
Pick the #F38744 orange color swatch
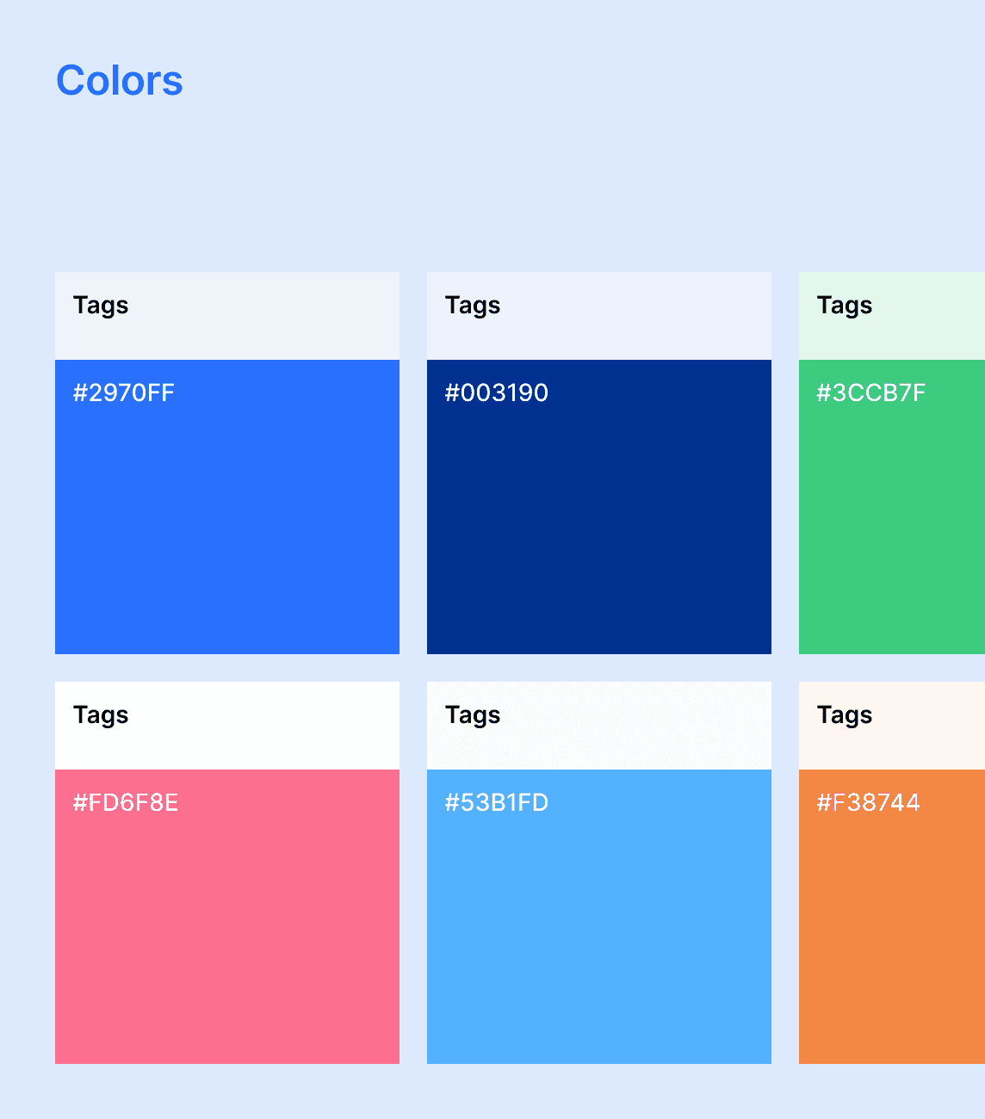click(892, 917)
